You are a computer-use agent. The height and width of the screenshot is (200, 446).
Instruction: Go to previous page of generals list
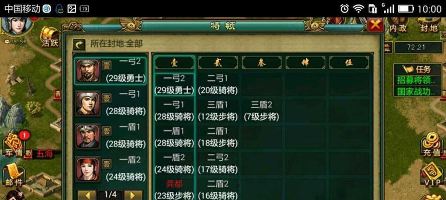click(x=87, y=195)
